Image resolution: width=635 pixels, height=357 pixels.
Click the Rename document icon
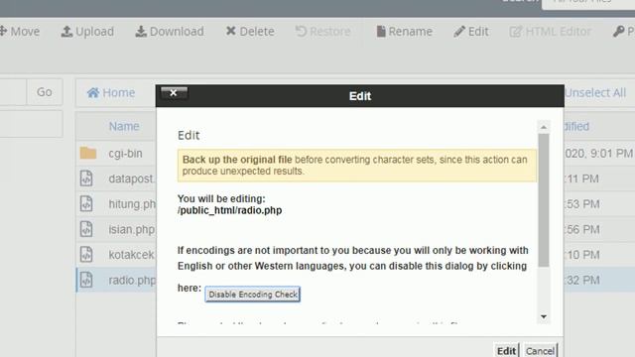coord(381,31)
